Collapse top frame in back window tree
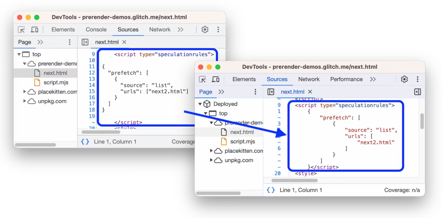Screen dimensions: 442x218 coord(19,54)
